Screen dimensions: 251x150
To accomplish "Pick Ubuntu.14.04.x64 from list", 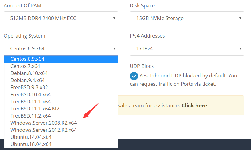I will coord(61,137).
